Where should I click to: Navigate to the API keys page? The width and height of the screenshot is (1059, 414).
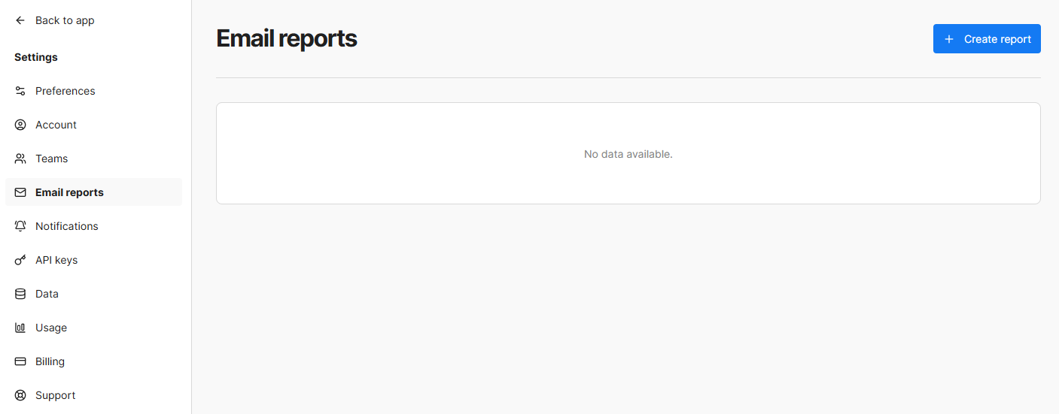point(56,260)
